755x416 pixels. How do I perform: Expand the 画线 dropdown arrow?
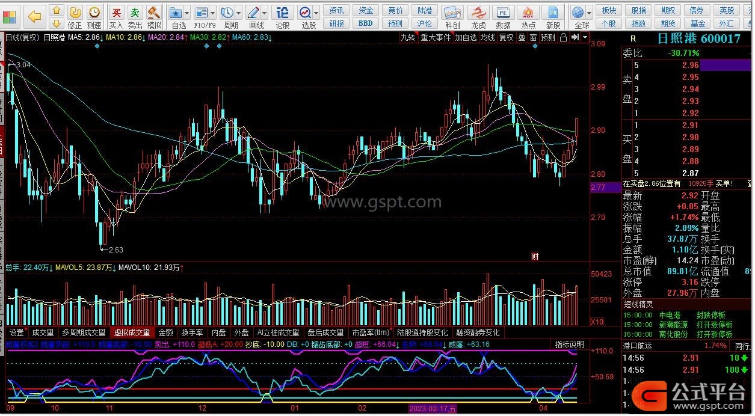coord(265,13)
